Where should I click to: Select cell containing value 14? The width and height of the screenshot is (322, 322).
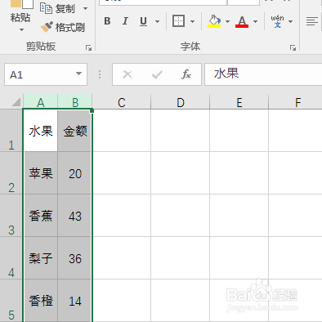[75, 301]
